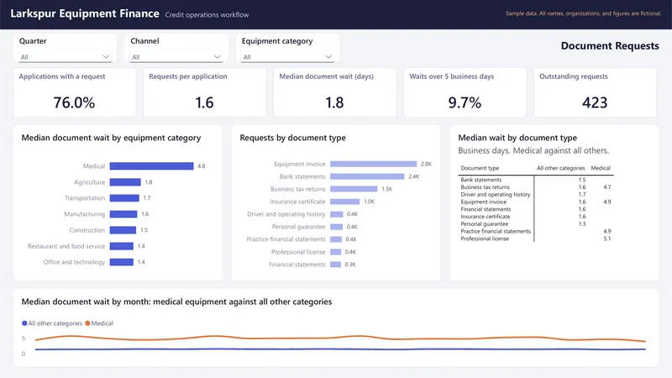Click the Equipment invoice table row
The height and width of the screenshot is (378, 672).
pyautogui.click(x=536, y=202)
